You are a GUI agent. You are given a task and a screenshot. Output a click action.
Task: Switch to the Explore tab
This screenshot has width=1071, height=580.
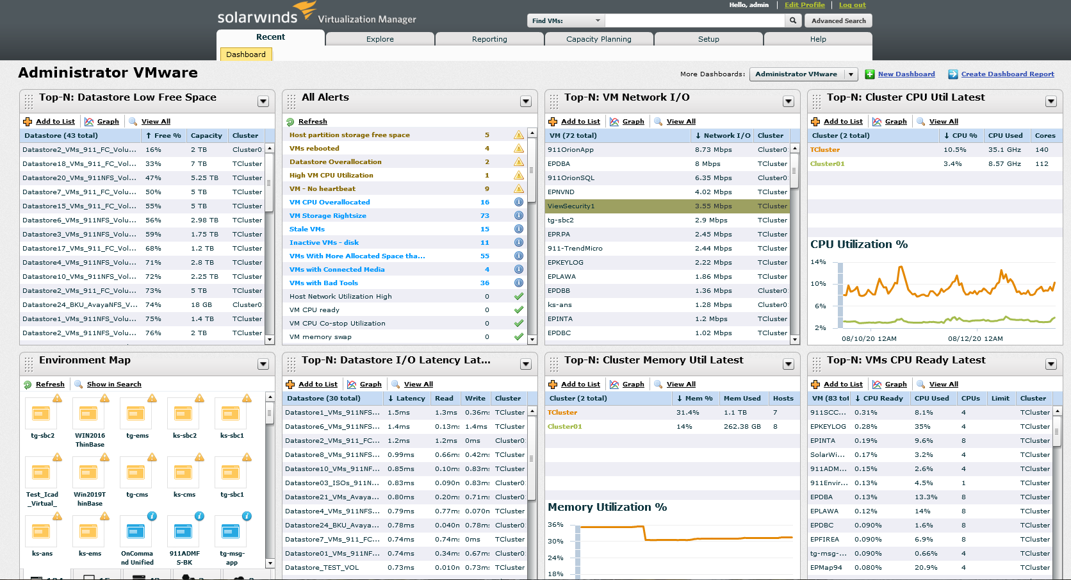tap(380, 39)
